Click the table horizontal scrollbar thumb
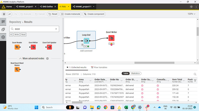Image resolution: width=199 pixels, height=111 pixels. pyautogui.click(x=77, y=102)
